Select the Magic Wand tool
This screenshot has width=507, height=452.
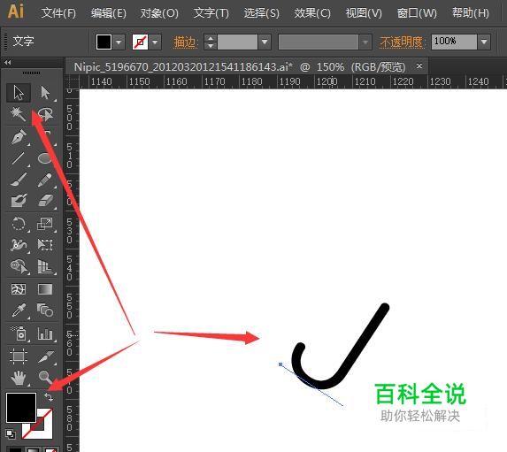click(x=18, y=114)
